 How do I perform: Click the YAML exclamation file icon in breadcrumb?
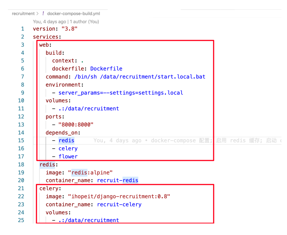(x=43, y=14)
